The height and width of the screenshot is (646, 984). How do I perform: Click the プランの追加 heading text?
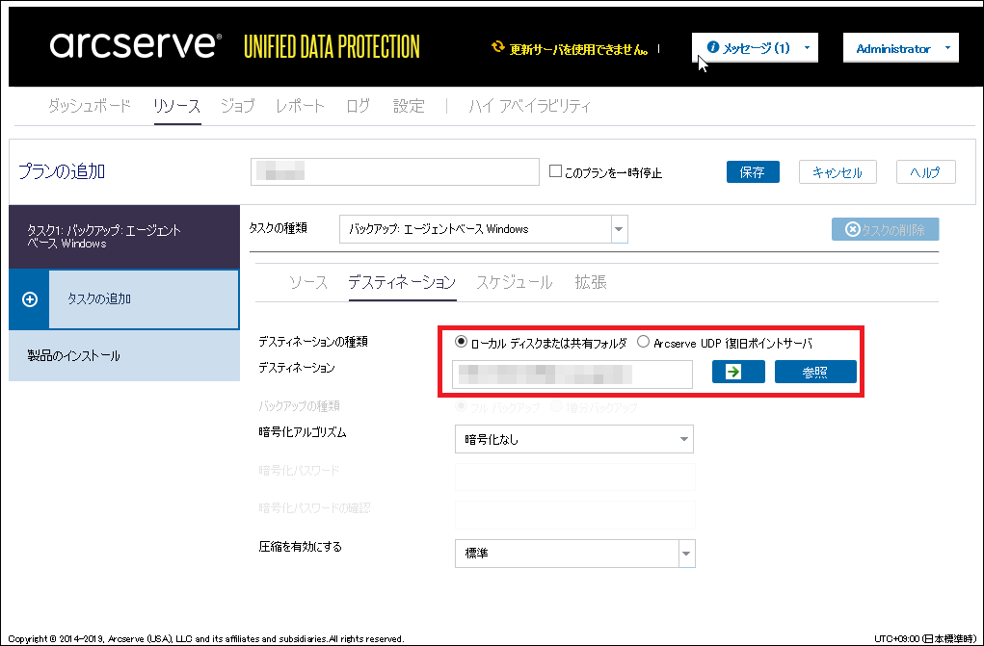62,171
